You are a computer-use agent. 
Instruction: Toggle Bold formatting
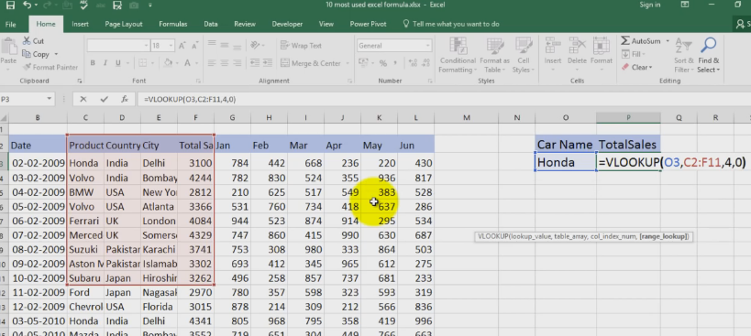click(93, 63)
